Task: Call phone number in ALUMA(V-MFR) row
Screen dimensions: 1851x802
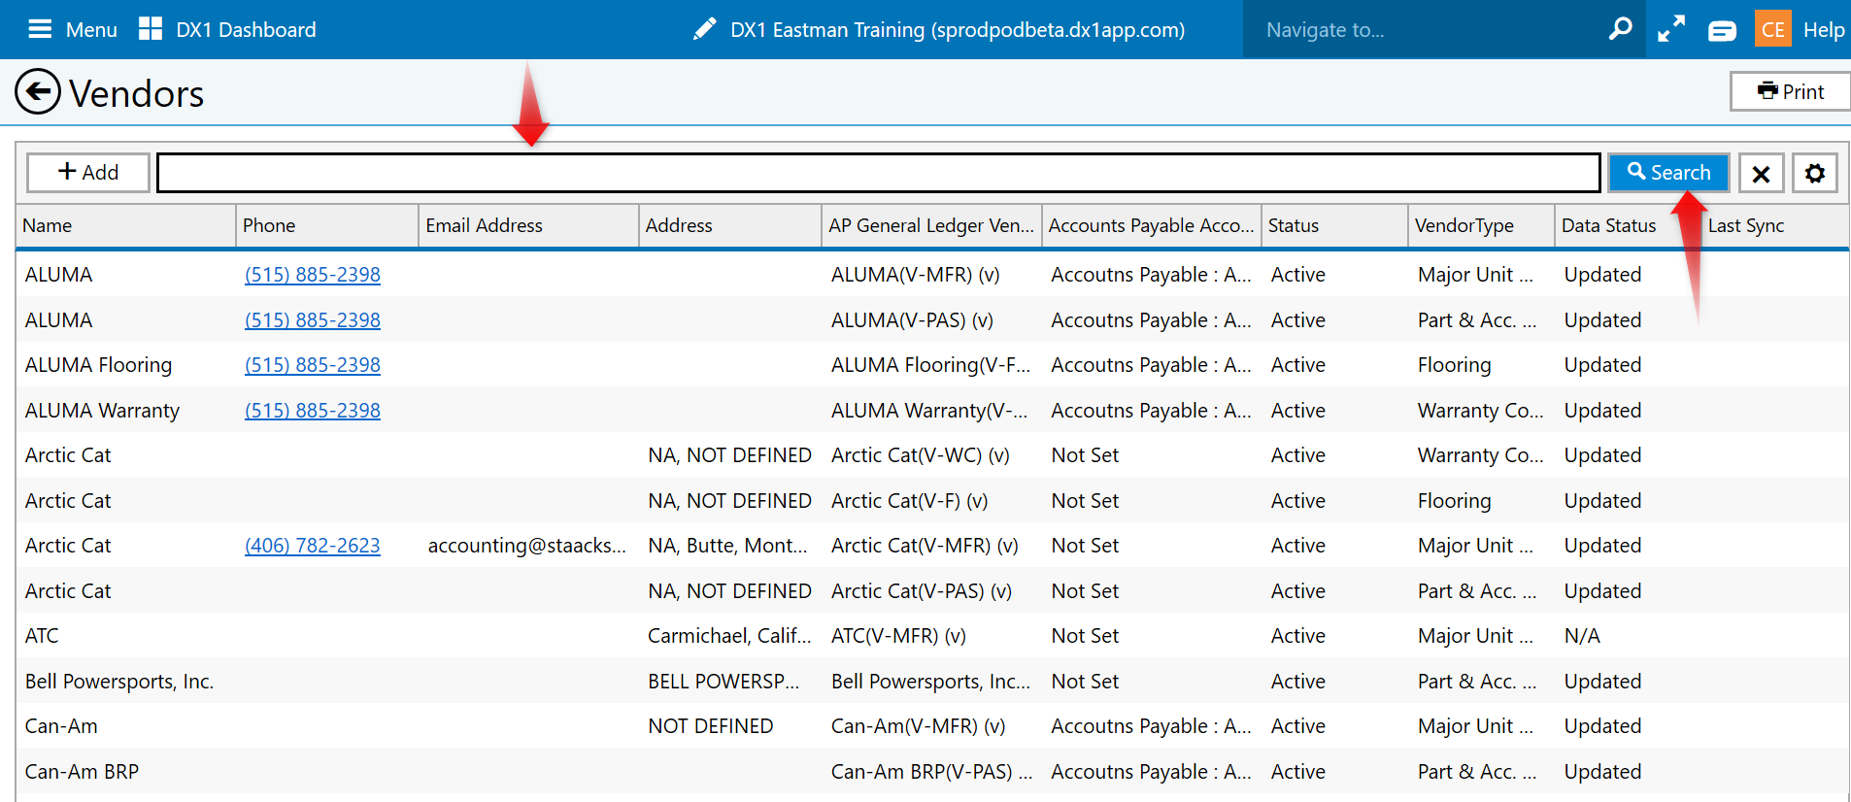Action: [313, 275]
